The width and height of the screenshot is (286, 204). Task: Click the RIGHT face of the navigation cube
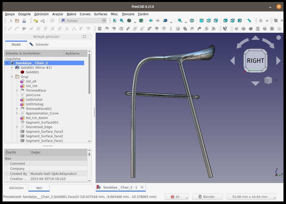pyautogui.click(x=255, y=61)
